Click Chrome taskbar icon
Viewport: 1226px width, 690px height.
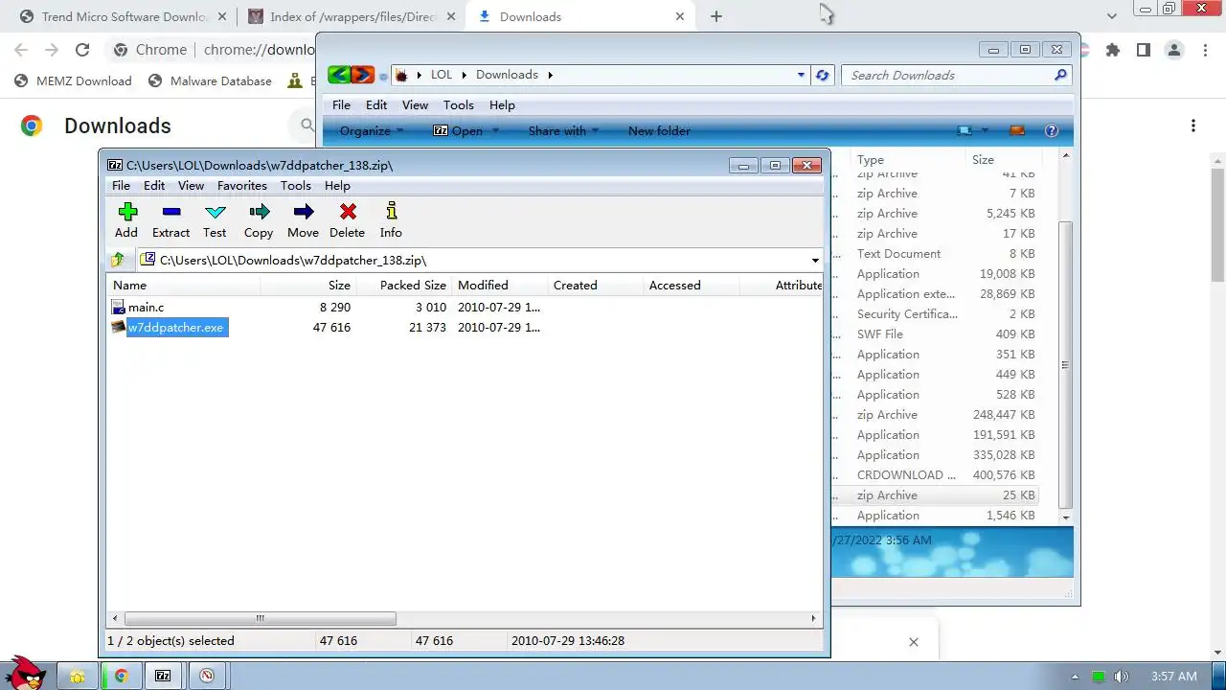click(122, 676)
